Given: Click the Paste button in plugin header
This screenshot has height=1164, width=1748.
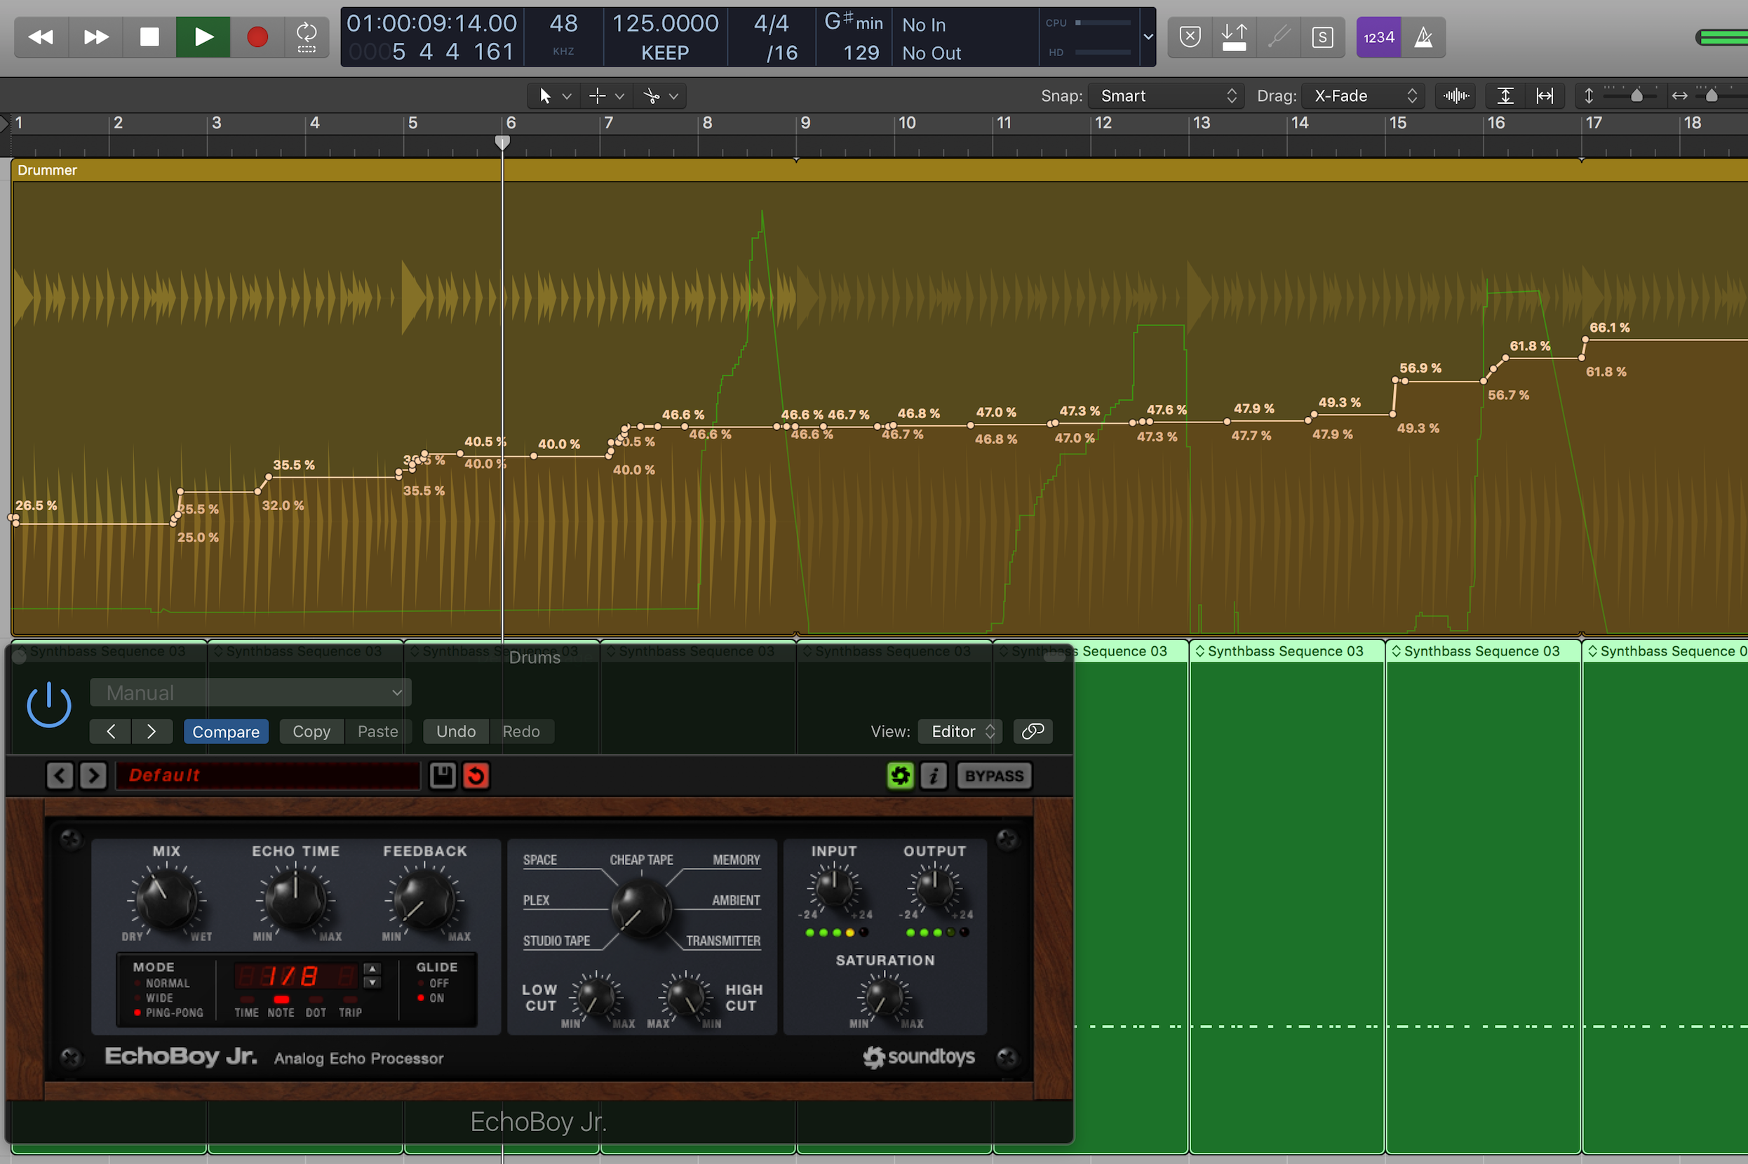Looking at the screenshot, I should point(377,731).
